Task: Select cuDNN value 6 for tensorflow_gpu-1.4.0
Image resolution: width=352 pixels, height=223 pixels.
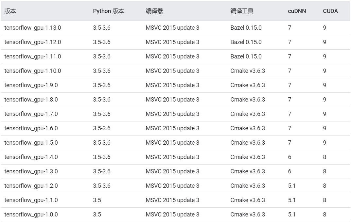Action: [x=290, y=157]
